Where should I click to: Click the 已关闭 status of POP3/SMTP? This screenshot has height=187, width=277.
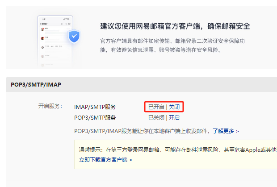click(x=156, y=118)
